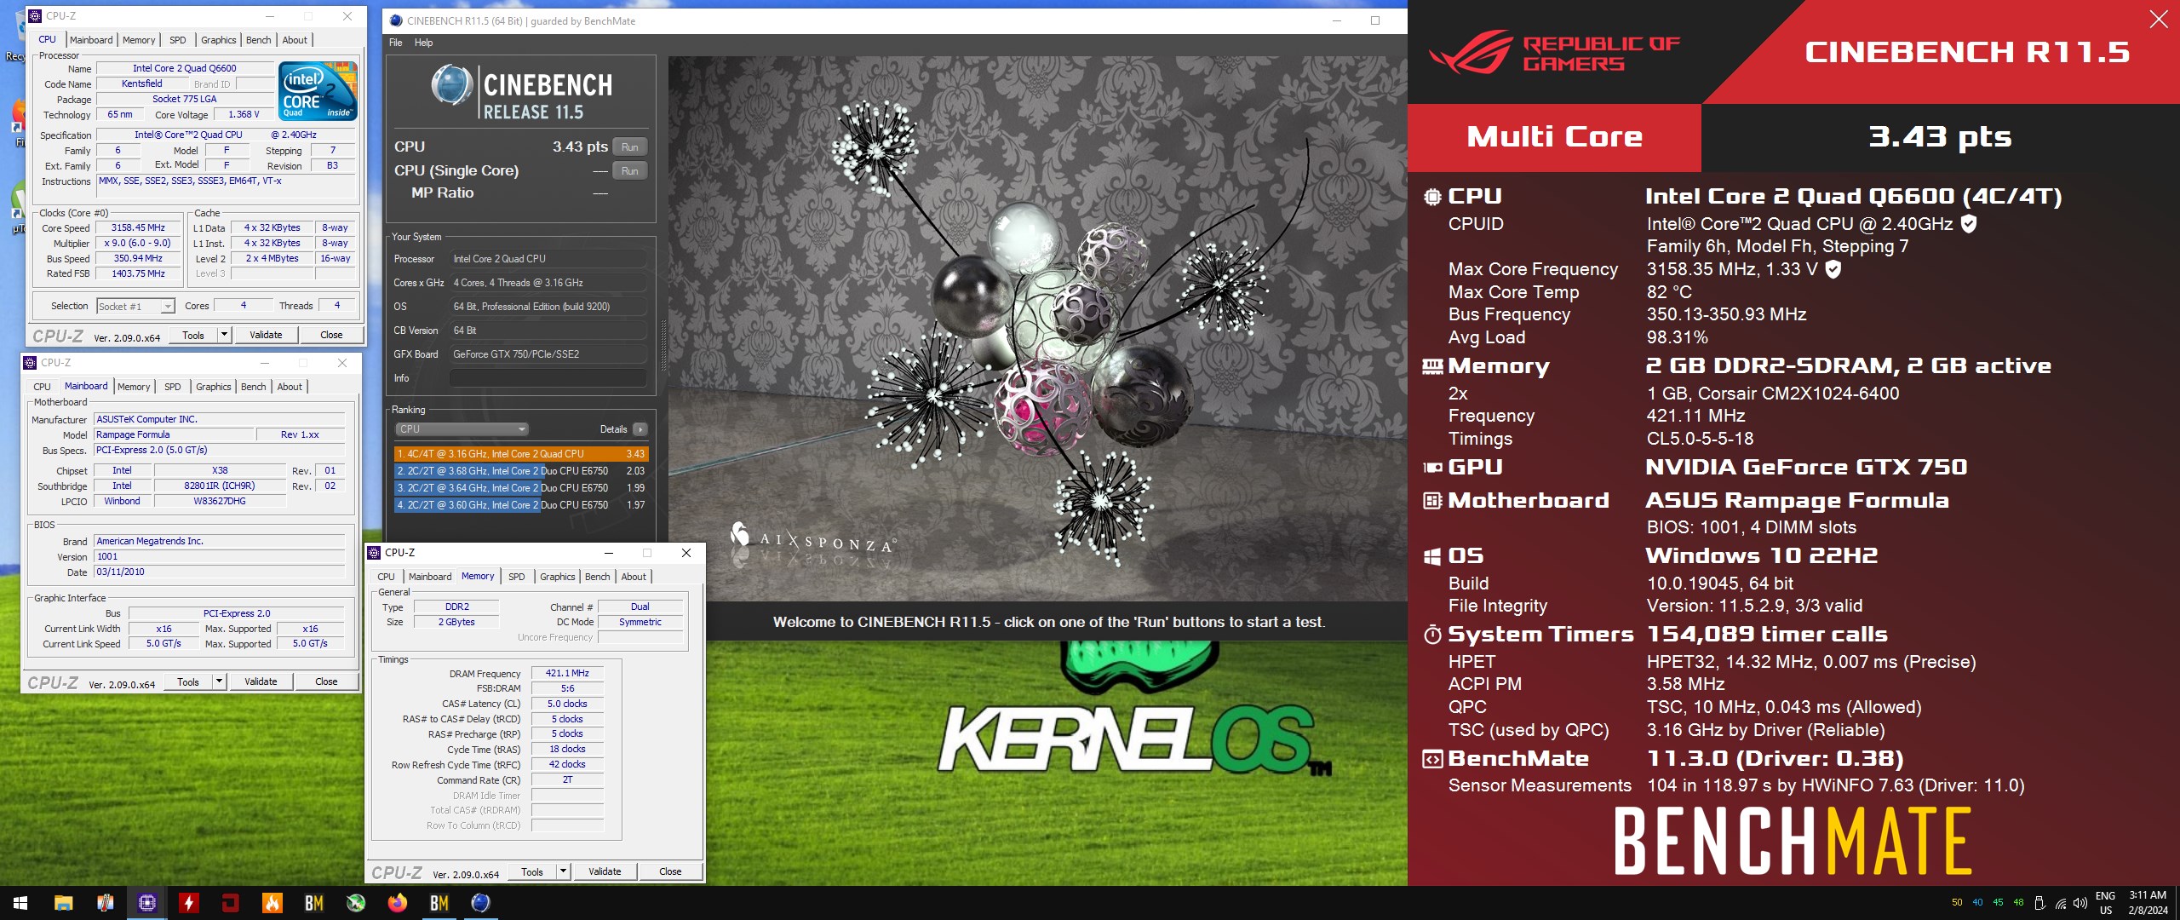Screen dimensions: 2180x920
Task: Open Cinebench globe icon on taskbar
Action: (x=480, y=903)
